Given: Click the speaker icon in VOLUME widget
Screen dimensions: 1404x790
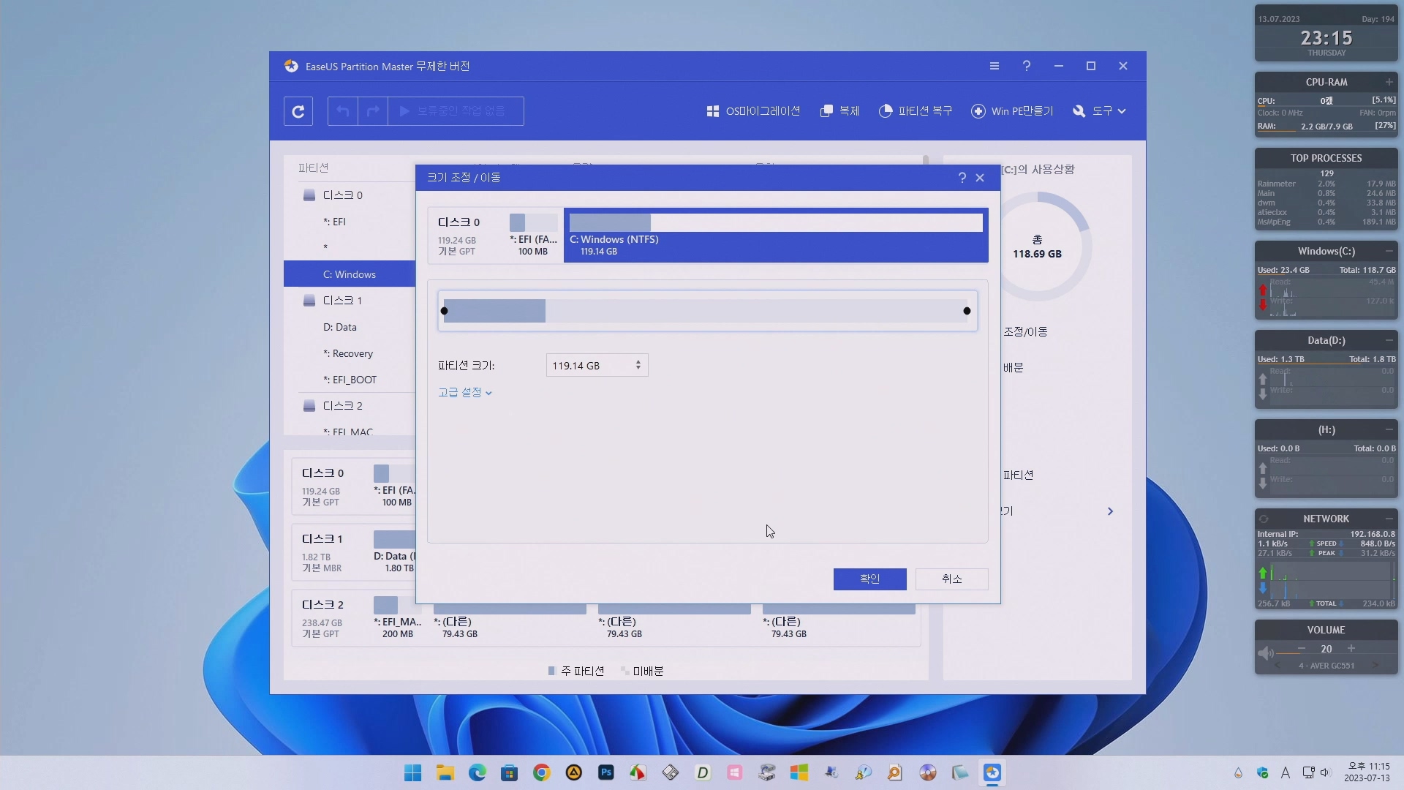Looking at the screenshot, I should tap(1265, 652).
